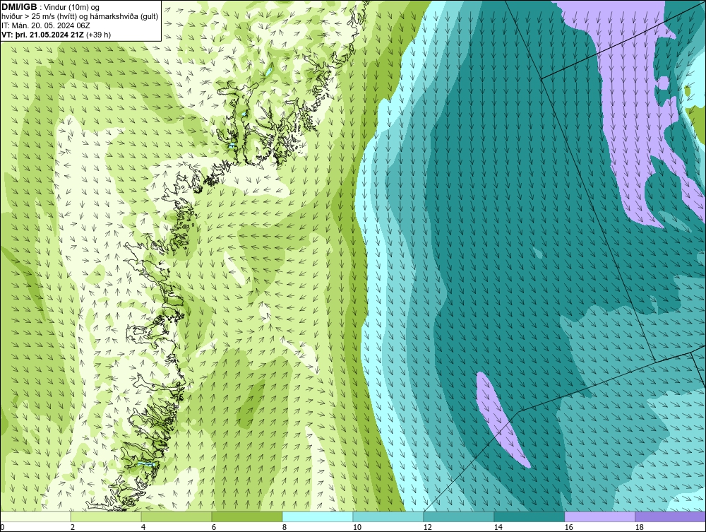The height and width of the screenshot is (532, 706).
Task: Select the 18+ m/s purple swatch
Action: click(671, 516)
